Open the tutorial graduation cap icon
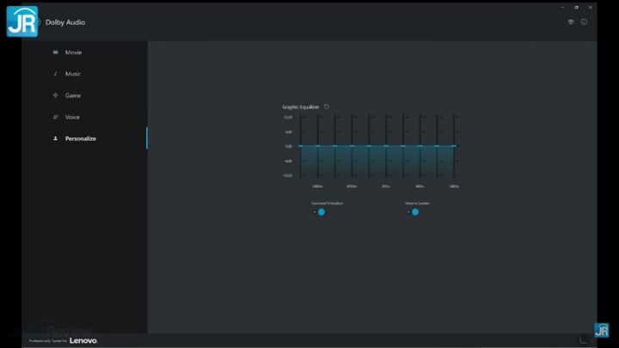 point(571,22)
